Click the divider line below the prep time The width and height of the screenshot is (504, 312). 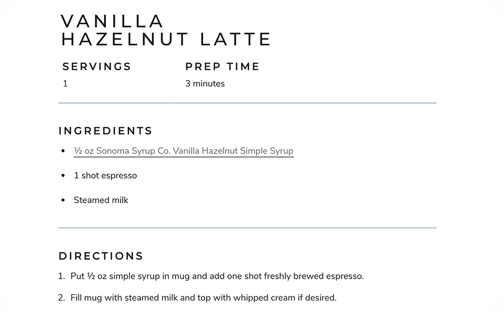[x=247, y=103]
